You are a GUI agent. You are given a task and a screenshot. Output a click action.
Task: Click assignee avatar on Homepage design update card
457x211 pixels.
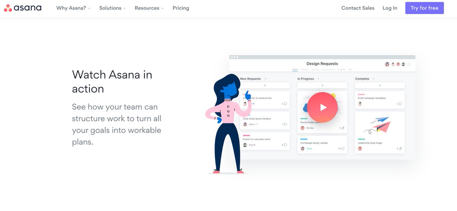302,148
